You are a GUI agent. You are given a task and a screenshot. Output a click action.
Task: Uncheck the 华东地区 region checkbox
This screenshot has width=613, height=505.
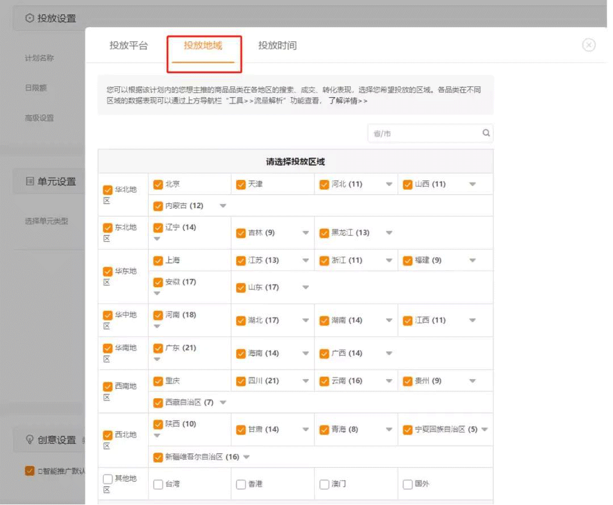108,272
